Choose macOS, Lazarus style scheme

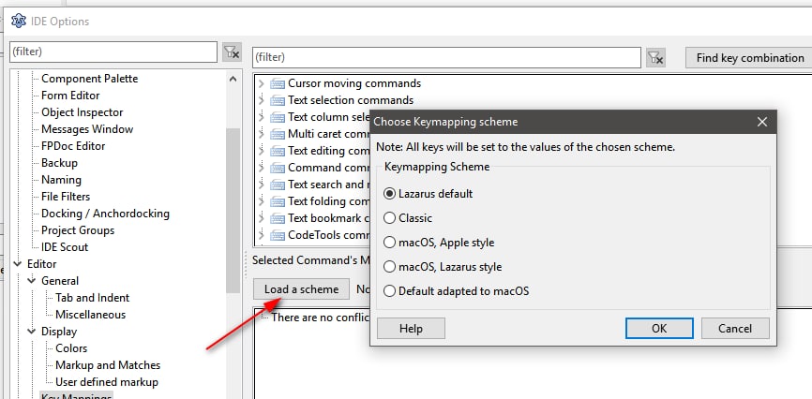pyautogui.click(x=443, y=267)
